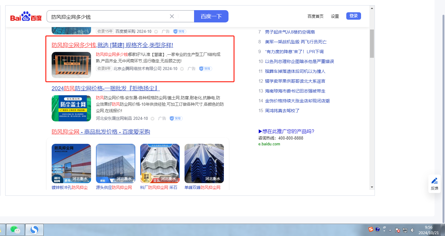Go to 百度首页
445x236 pixels.
coord(316,16)
